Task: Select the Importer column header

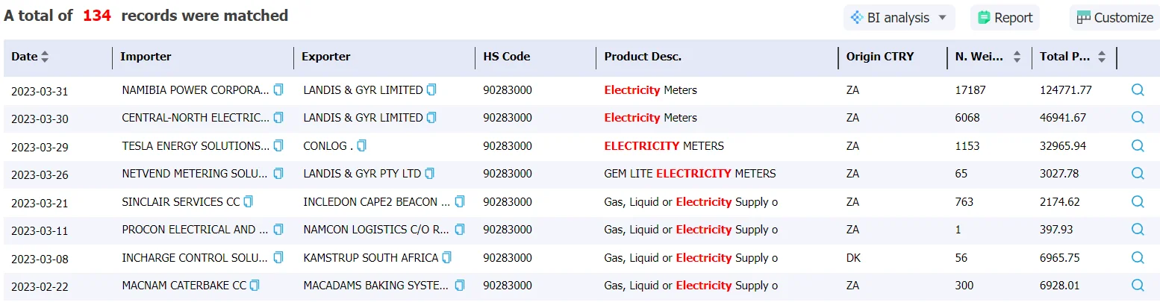Action: 146,57
